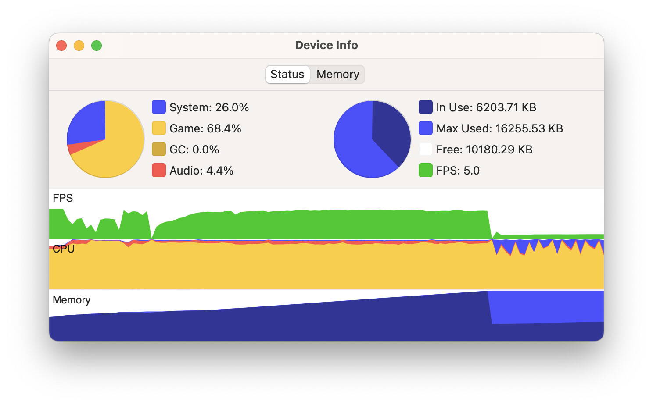Click the "GC: 0.0%" label
The width and height of the screenshot is (653, 406).
(194, 150)
